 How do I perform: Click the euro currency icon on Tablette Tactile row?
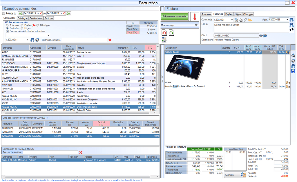click(288, 52)
